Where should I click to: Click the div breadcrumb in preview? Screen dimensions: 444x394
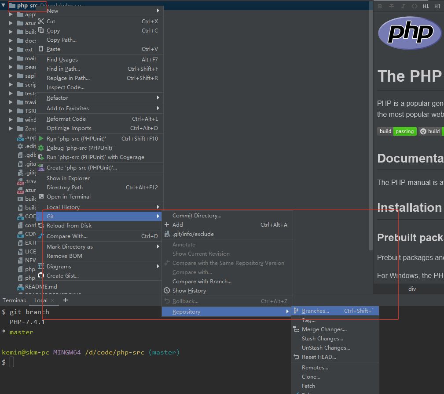[x=412, y=289]
